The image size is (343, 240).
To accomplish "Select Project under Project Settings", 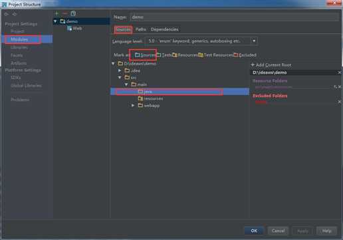I will pos(17,31).
